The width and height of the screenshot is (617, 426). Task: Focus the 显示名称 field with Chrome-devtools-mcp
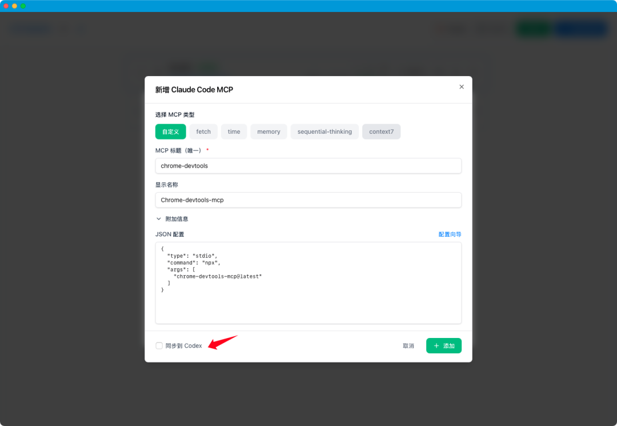(308, 200)
